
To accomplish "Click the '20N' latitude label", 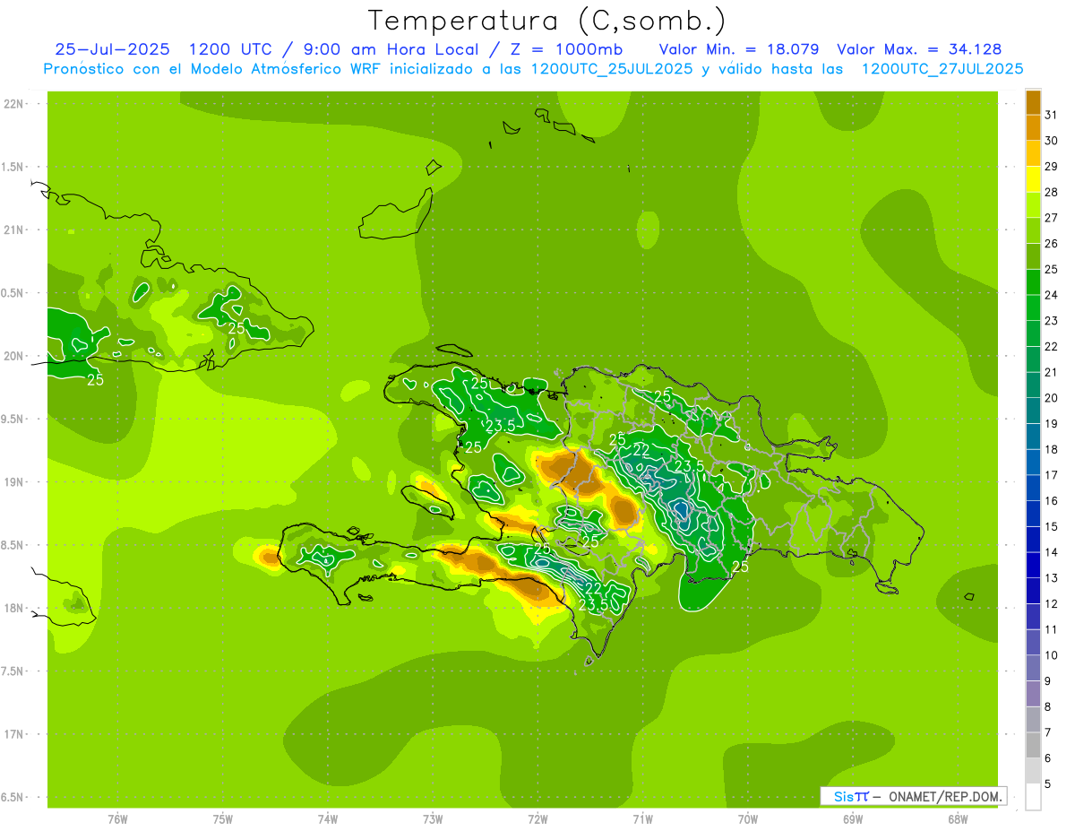I will point(14,356).
